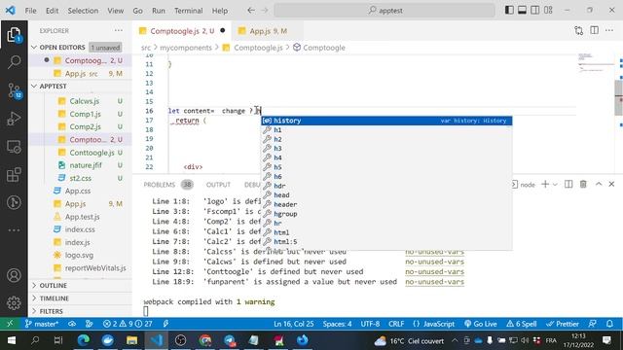
Task: Open remote window indicator in status bar
Action: tap(10, 324)
